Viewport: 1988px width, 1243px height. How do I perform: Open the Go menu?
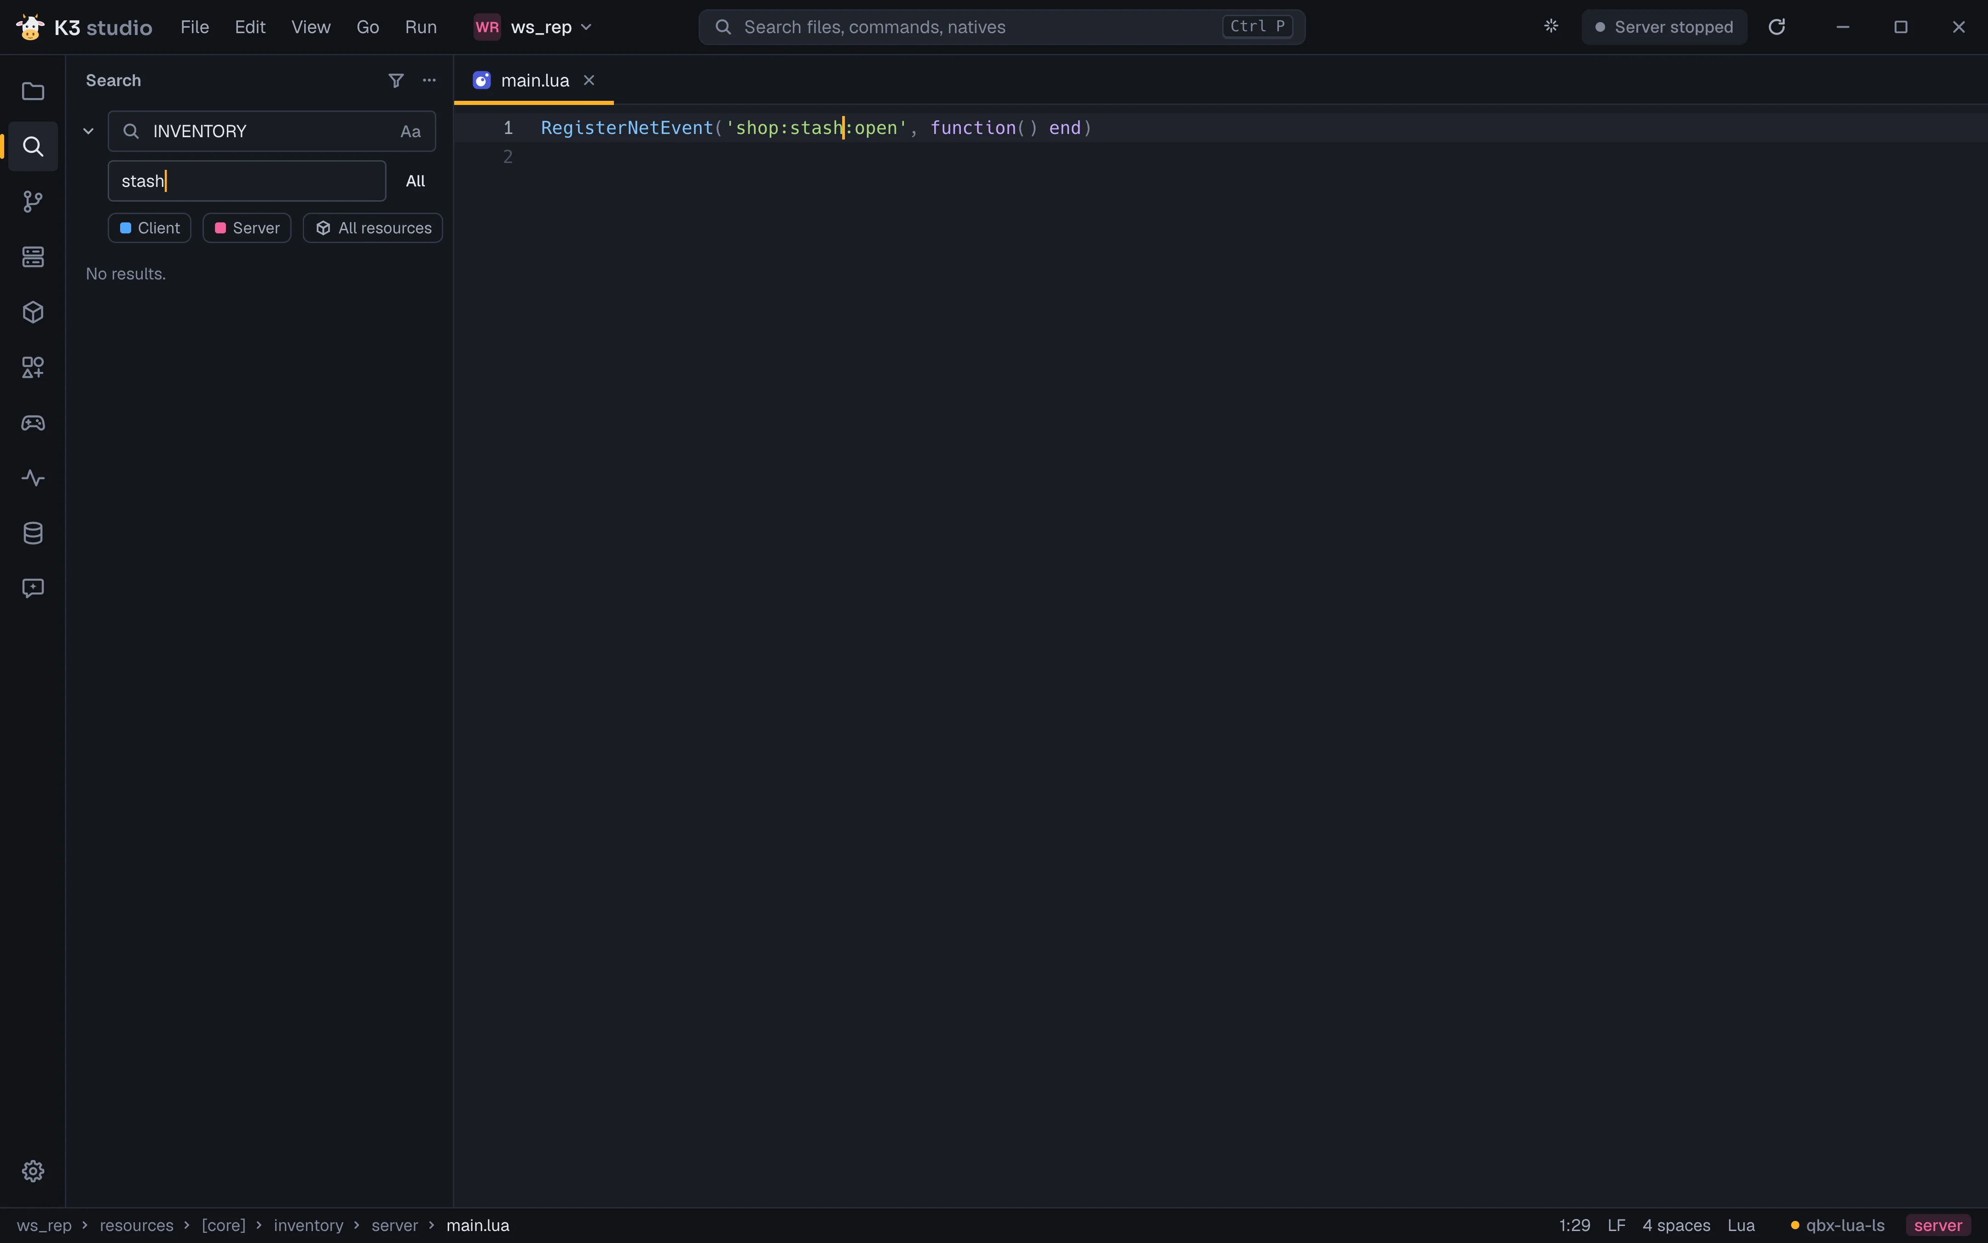pos(367,27)
